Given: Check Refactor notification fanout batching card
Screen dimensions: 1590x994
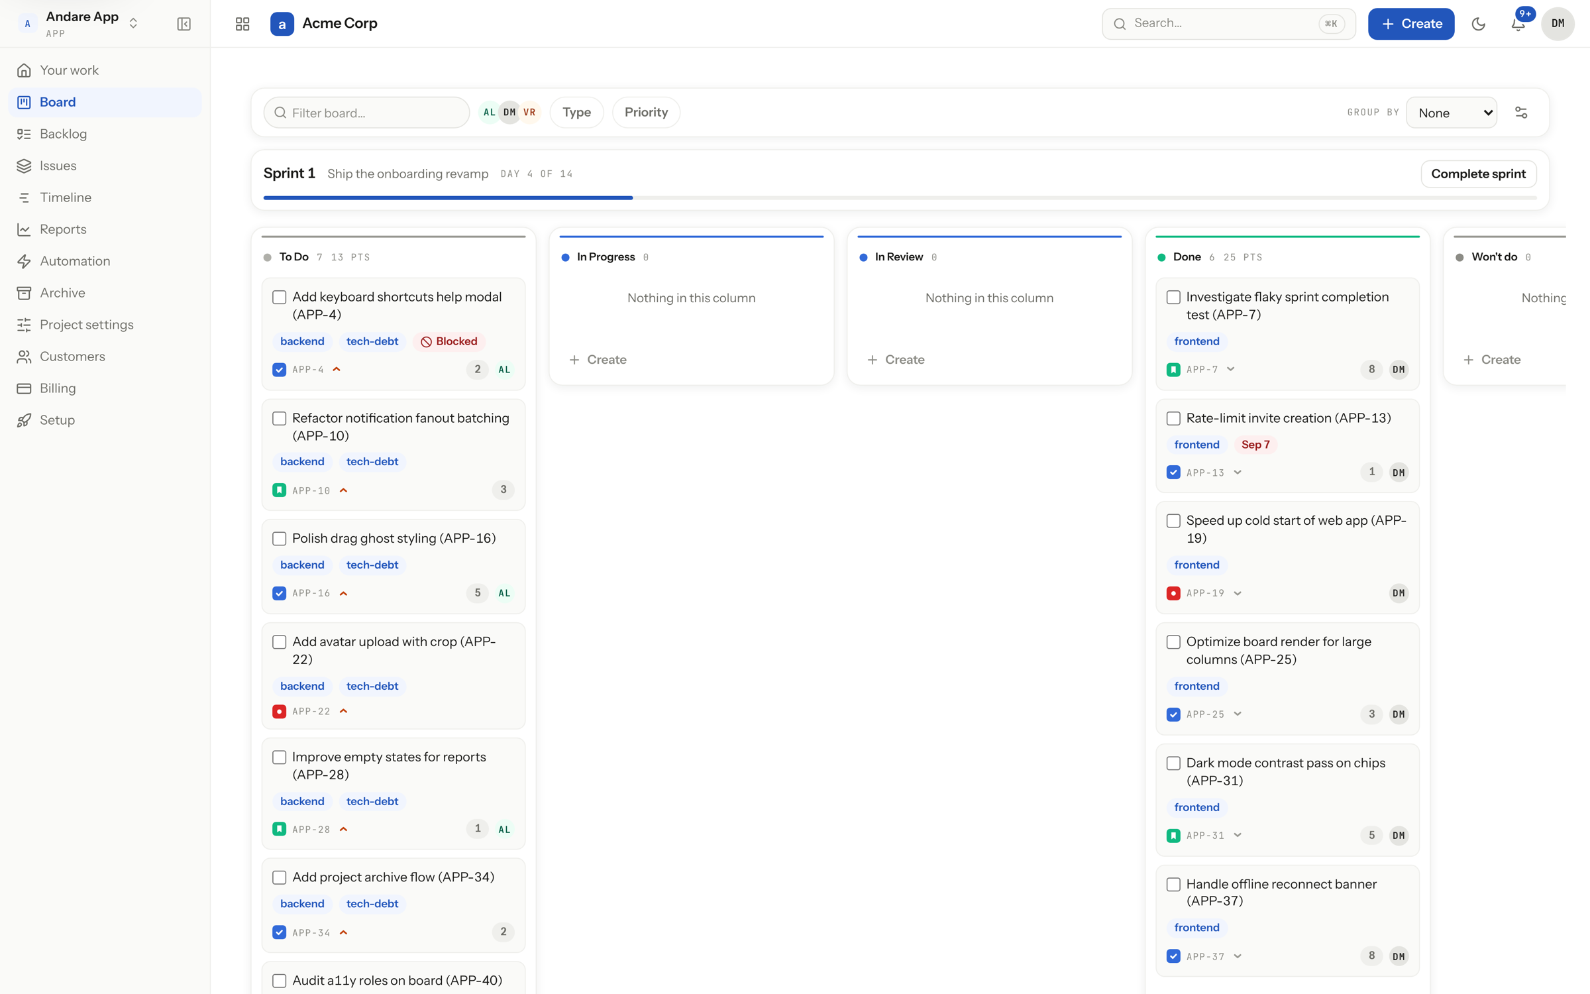Looking at the screenshot, I should (x=279, y=419).
